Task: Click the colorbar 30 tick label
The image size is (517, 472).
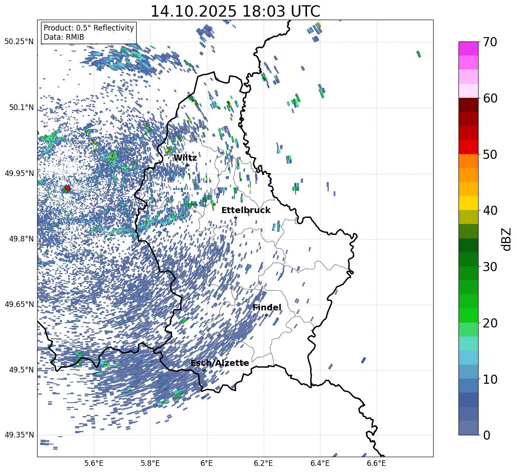Action: click(490, 267)
